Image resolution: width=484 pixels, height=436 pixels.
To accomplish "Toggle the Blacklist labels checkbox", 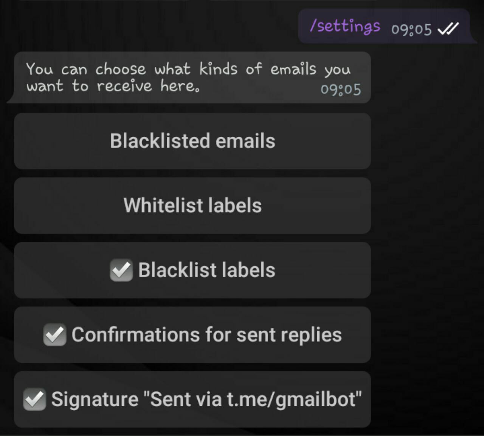I will coord(121,271).
